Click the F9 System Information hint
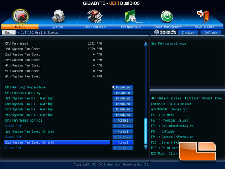Screen dimensions: 225x169 [172, 137]
